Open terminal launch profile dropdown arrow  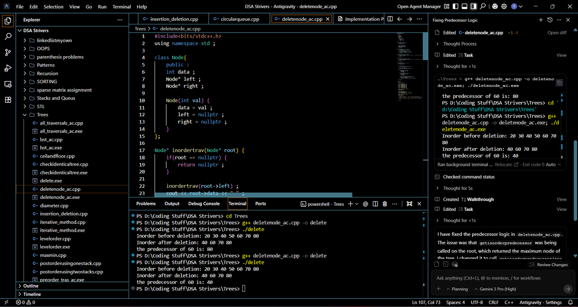tap(356, 204)
